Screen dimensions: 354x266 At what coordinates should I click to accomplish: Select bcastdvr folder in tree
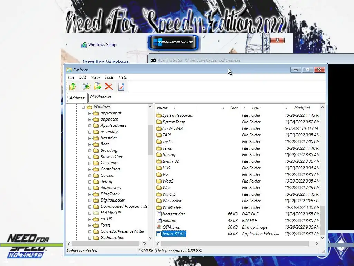[x=108, y=138]
